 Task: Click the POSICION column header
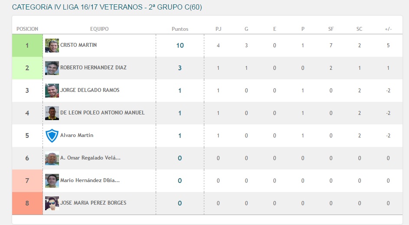pos(27,29)
